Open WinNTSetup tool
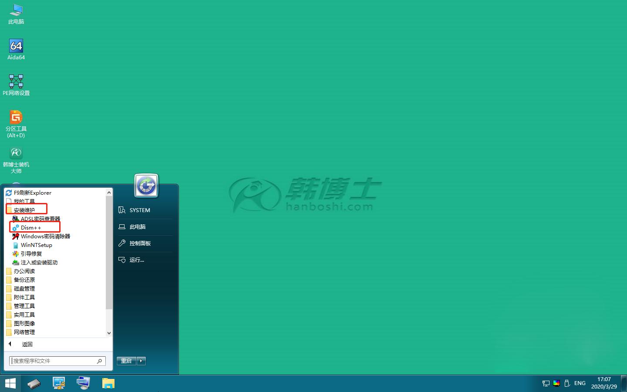 point(36,245)
